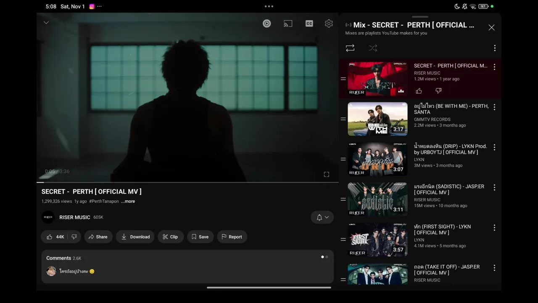Image resolution: width=538 pixels, height=303 pixels.
Task: Open the Cast to device icon
Action: [288, 24]
